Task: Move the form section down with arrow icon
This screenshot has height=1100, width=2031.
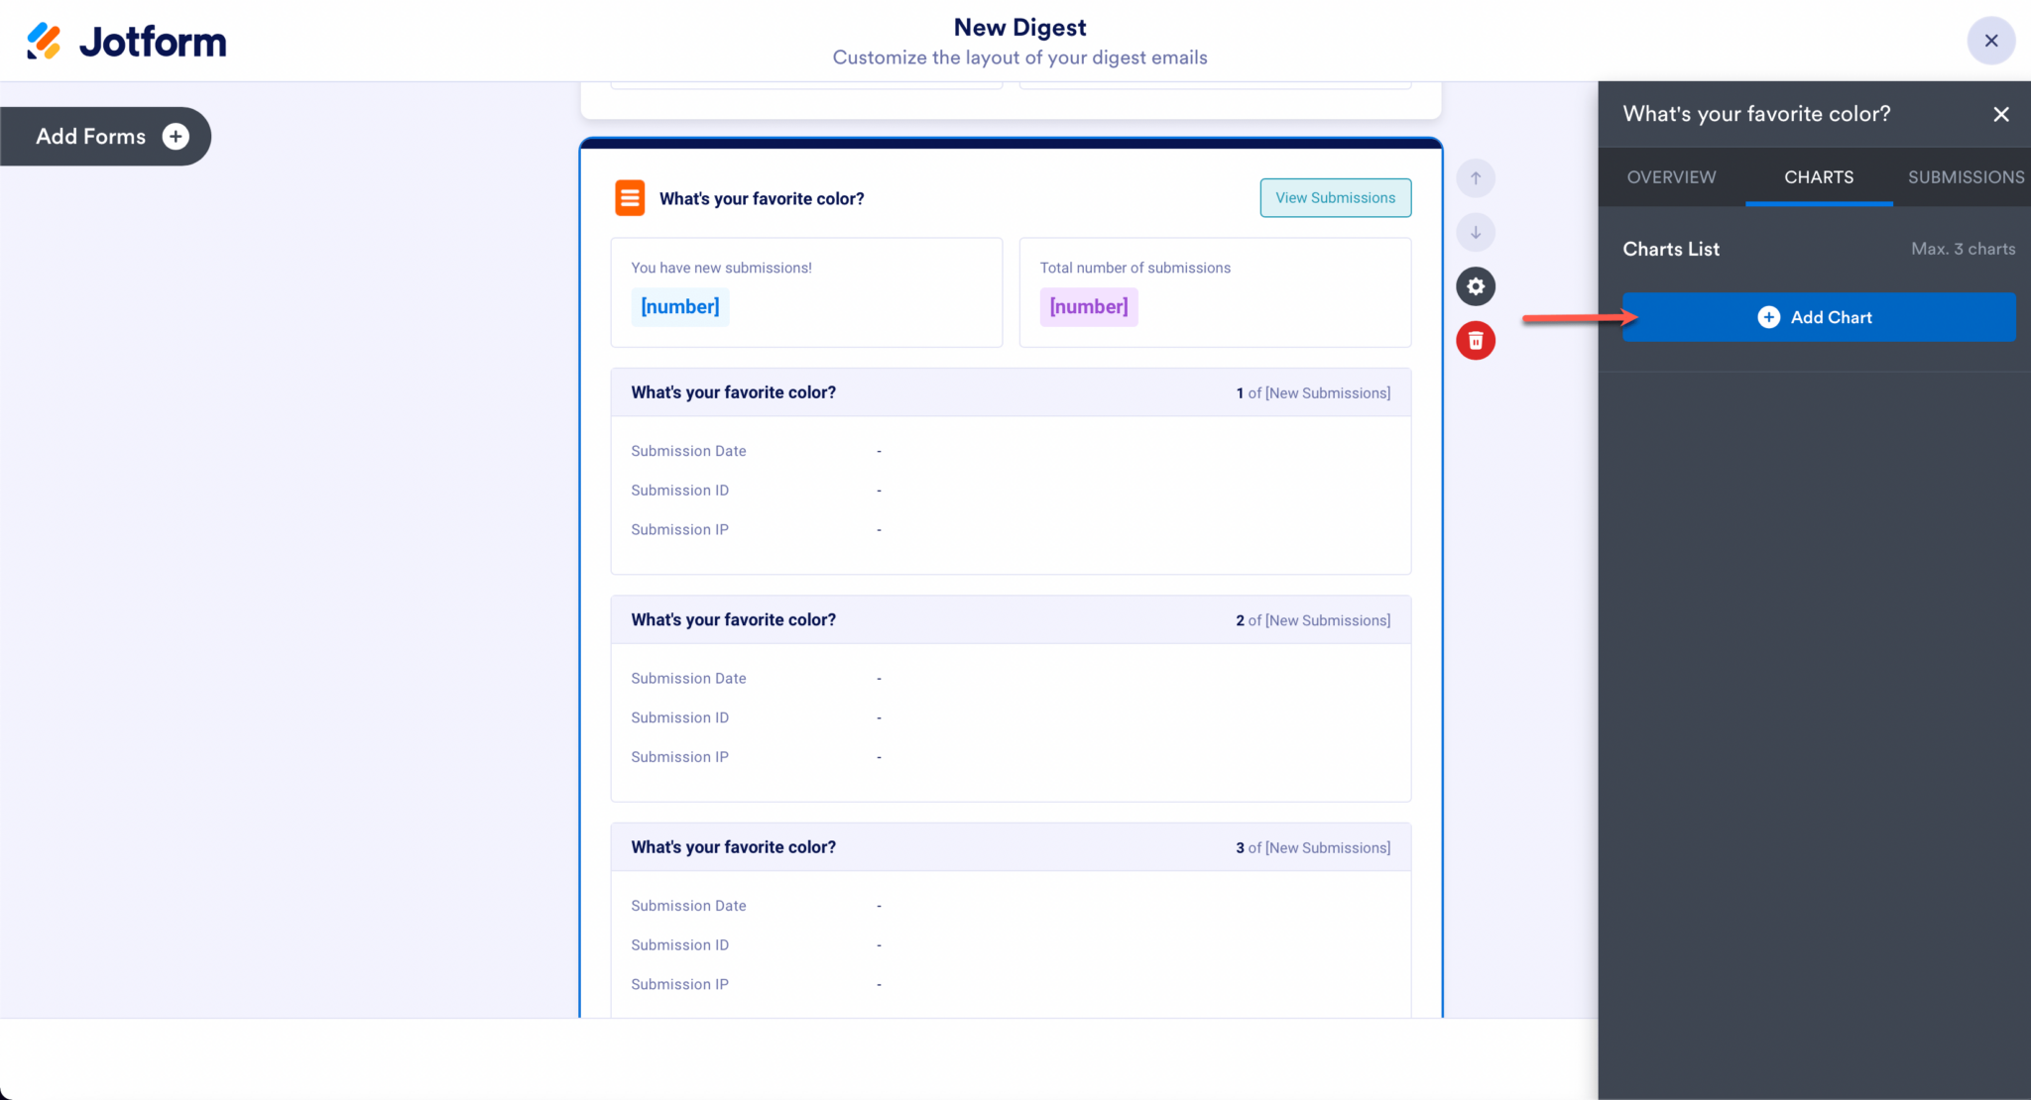Action: point(1475,232)
